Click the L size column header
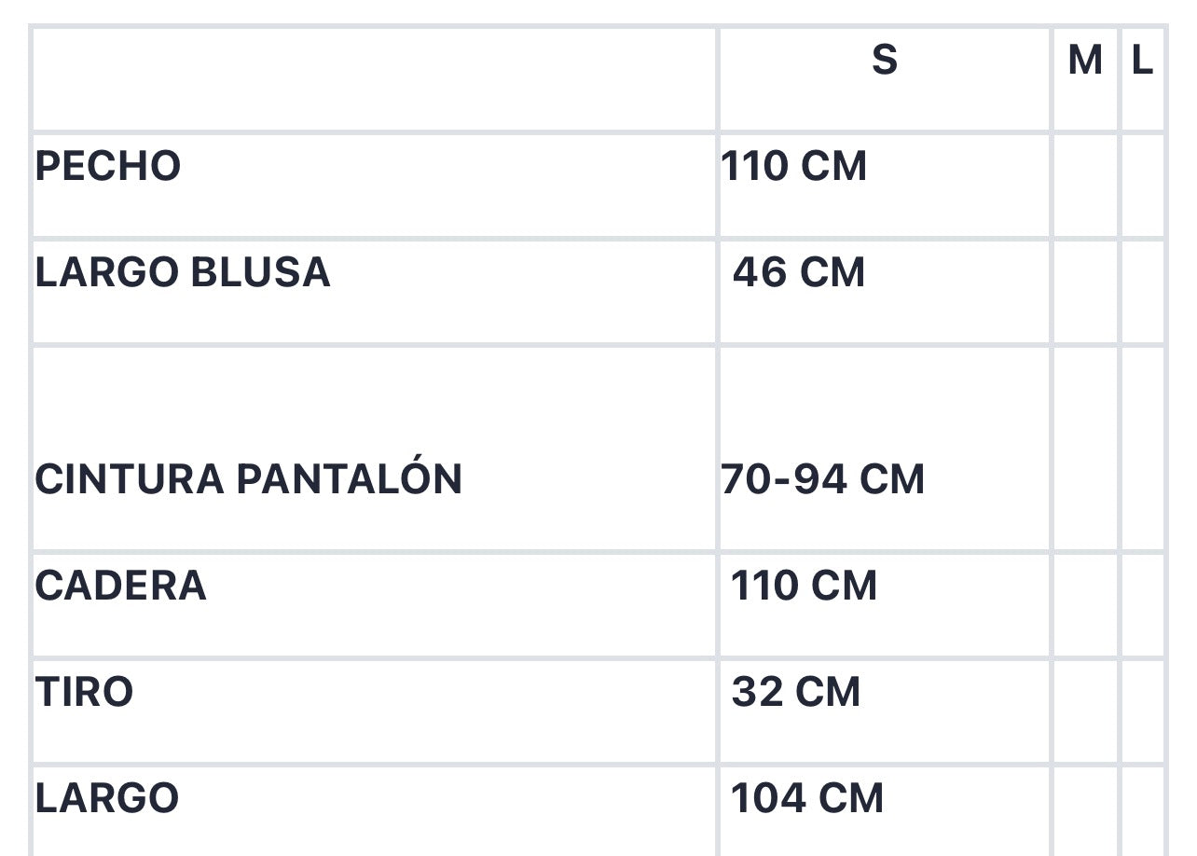The width and height of the screenshot is (1197, 856). click(x=1143, y=61)
